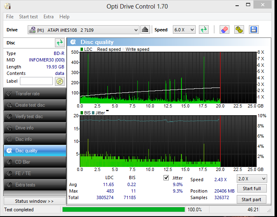The image size is (277, 217).
Task: Open the 2.0 X test speed dropdown
Action: 251,179
